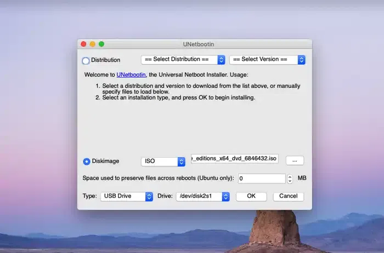
Task: Open the USB Drive type dropdown
Action: click(x=126, y=196)
